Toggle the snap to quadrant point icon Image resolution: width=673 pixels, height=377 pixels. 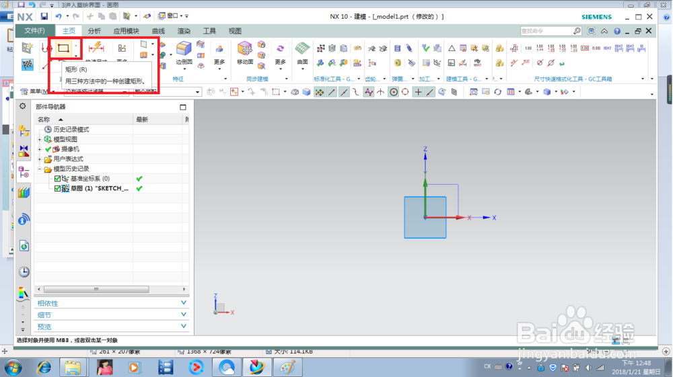point(405,91)
